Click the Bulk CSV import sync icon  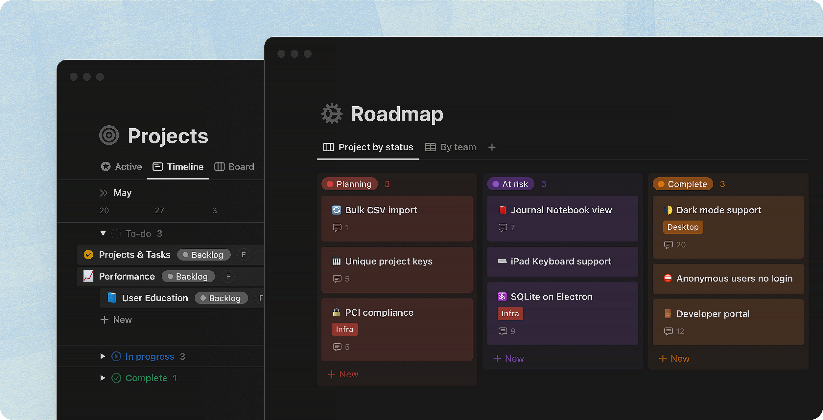(337, 210)
